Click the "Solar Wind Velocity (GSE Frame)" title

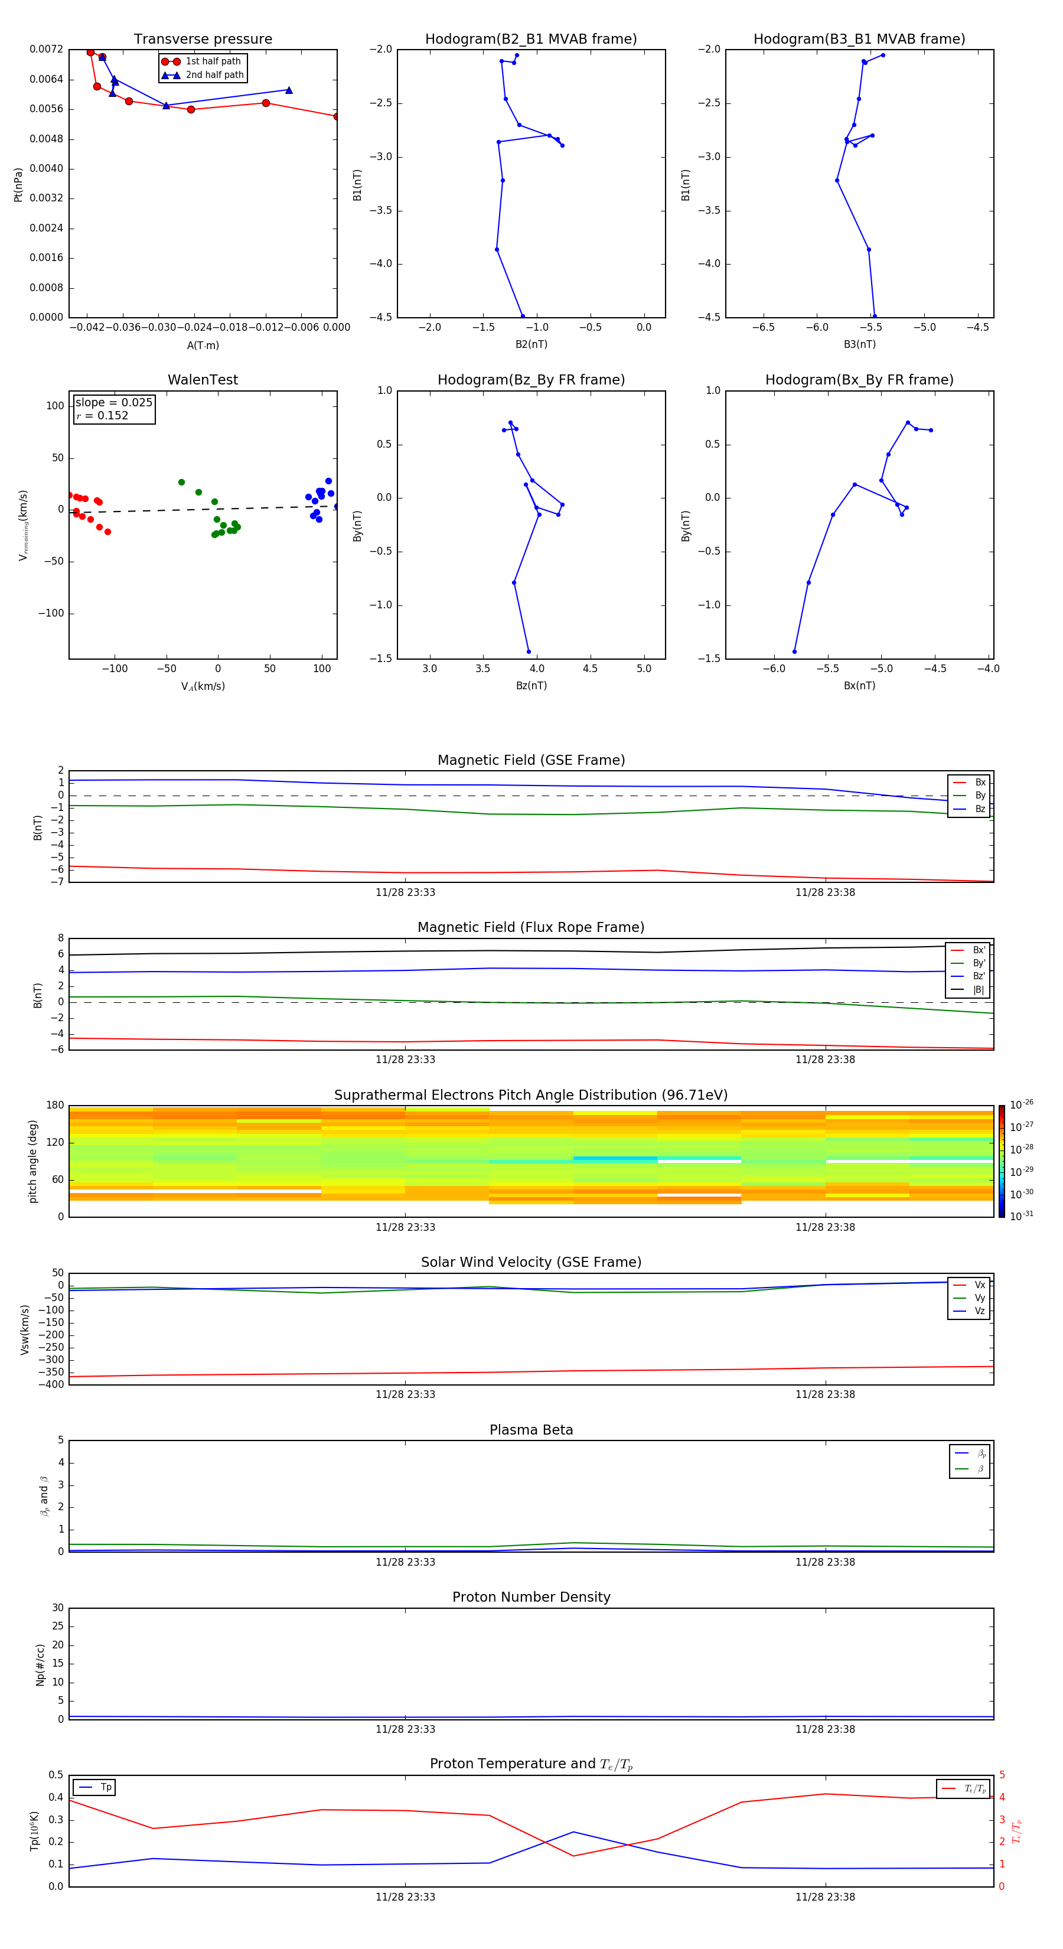point(531,1263)
